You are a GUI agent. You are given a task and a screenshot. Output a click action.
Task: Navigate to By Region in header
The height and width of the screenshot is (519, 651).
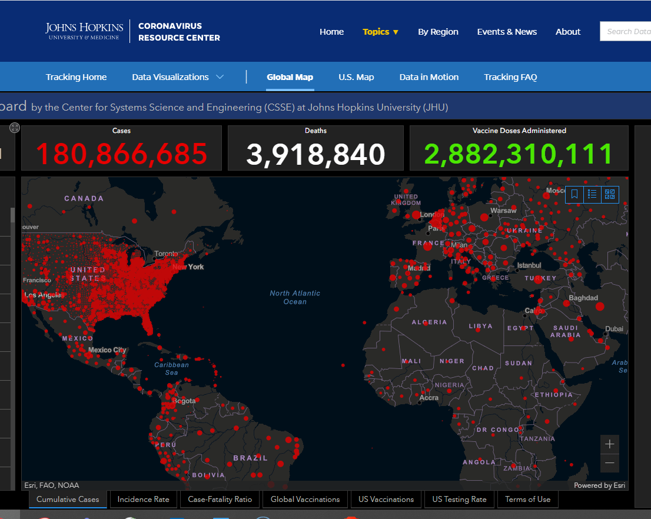tap(438, 32)
